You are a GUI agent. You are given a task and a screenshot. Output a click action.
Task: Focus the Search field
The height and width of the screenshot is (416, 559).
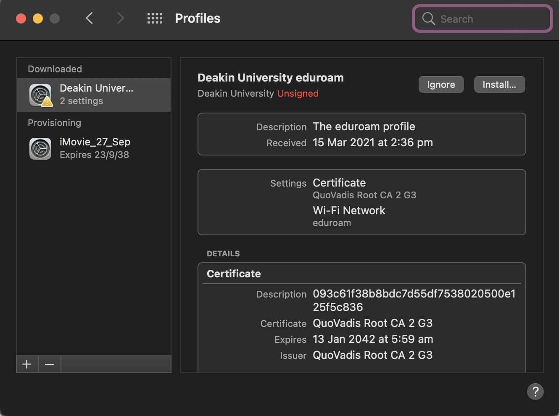(x=483, y=18)
